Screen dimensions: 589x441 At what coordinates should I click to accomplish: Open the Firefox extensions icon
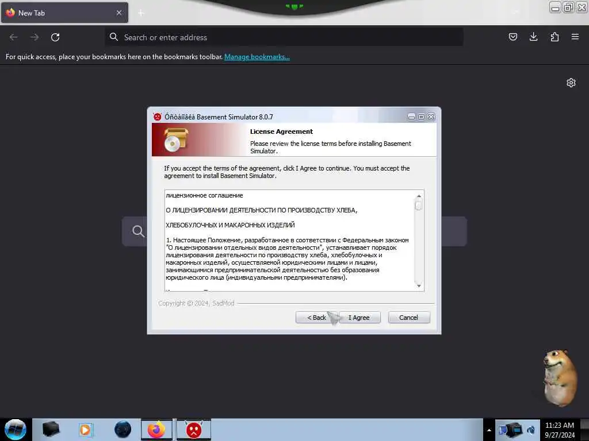coord(554,37)
